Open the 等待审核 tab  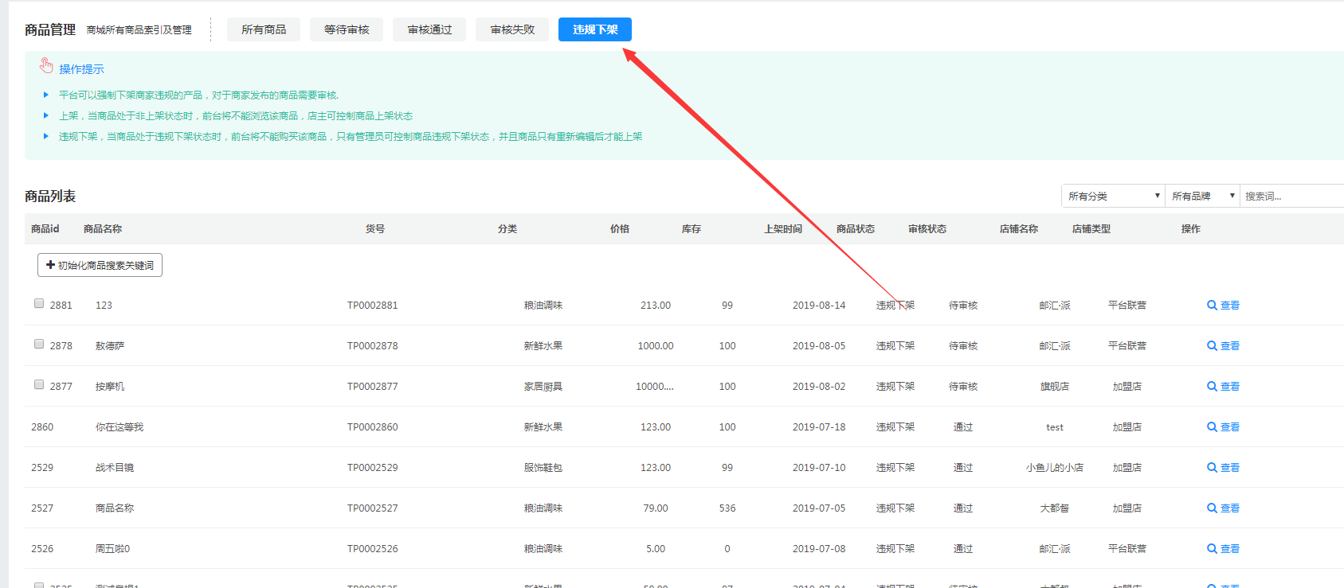click(x=347, y=29)
